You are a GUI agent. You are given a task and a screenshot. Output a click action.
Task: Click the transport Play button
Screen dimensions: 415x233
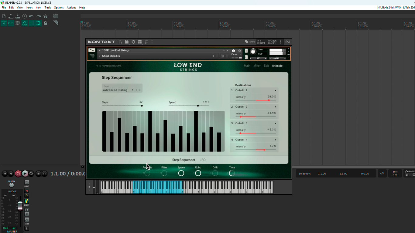25,174
